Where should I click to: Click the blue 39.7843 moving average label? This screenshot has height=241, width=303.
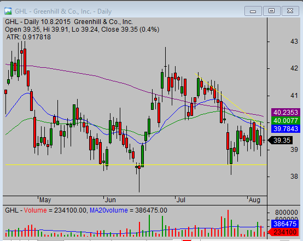[x=285, y=128]
